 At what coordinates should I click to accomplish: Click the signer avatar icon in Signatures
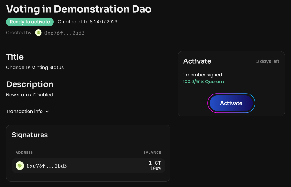point(20,166)
